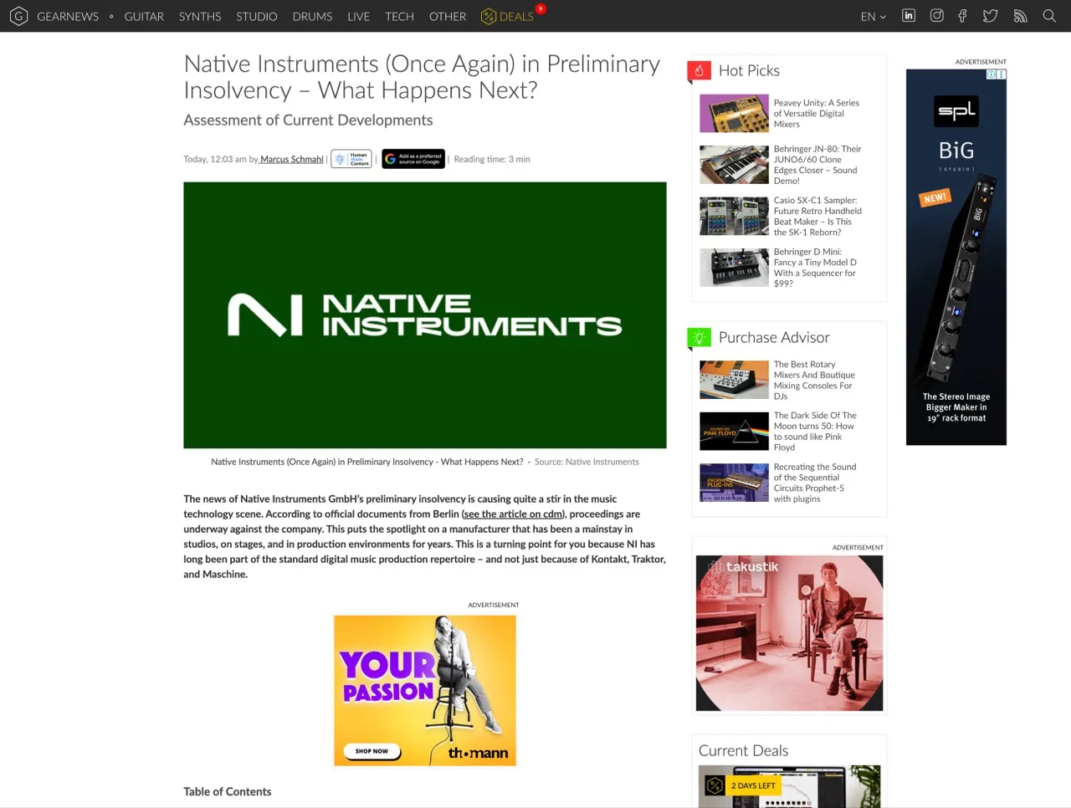Open the RSS feed icon
The image size is (1071, 808).
(x=1020, y=15)
